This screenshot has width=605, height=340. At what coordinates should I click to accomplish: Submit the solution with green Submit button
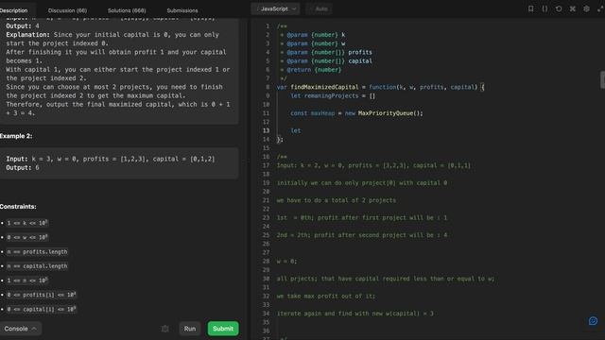[x=223, y=329]
